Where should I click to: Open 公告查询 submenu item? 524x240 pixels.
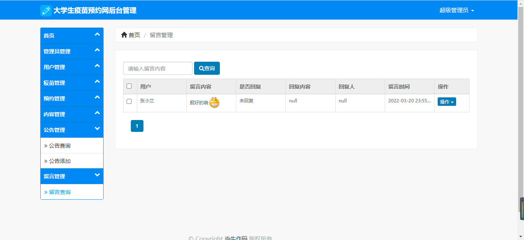click(72, 146)
